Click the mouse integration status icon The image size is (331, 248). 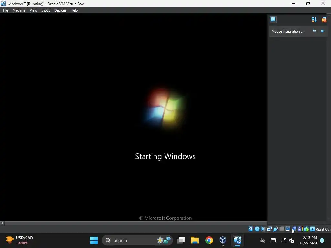(x=306, y=229)
